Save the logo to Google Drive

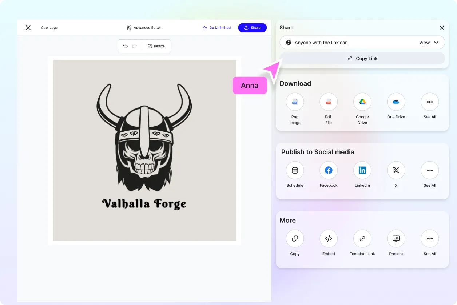362,102
